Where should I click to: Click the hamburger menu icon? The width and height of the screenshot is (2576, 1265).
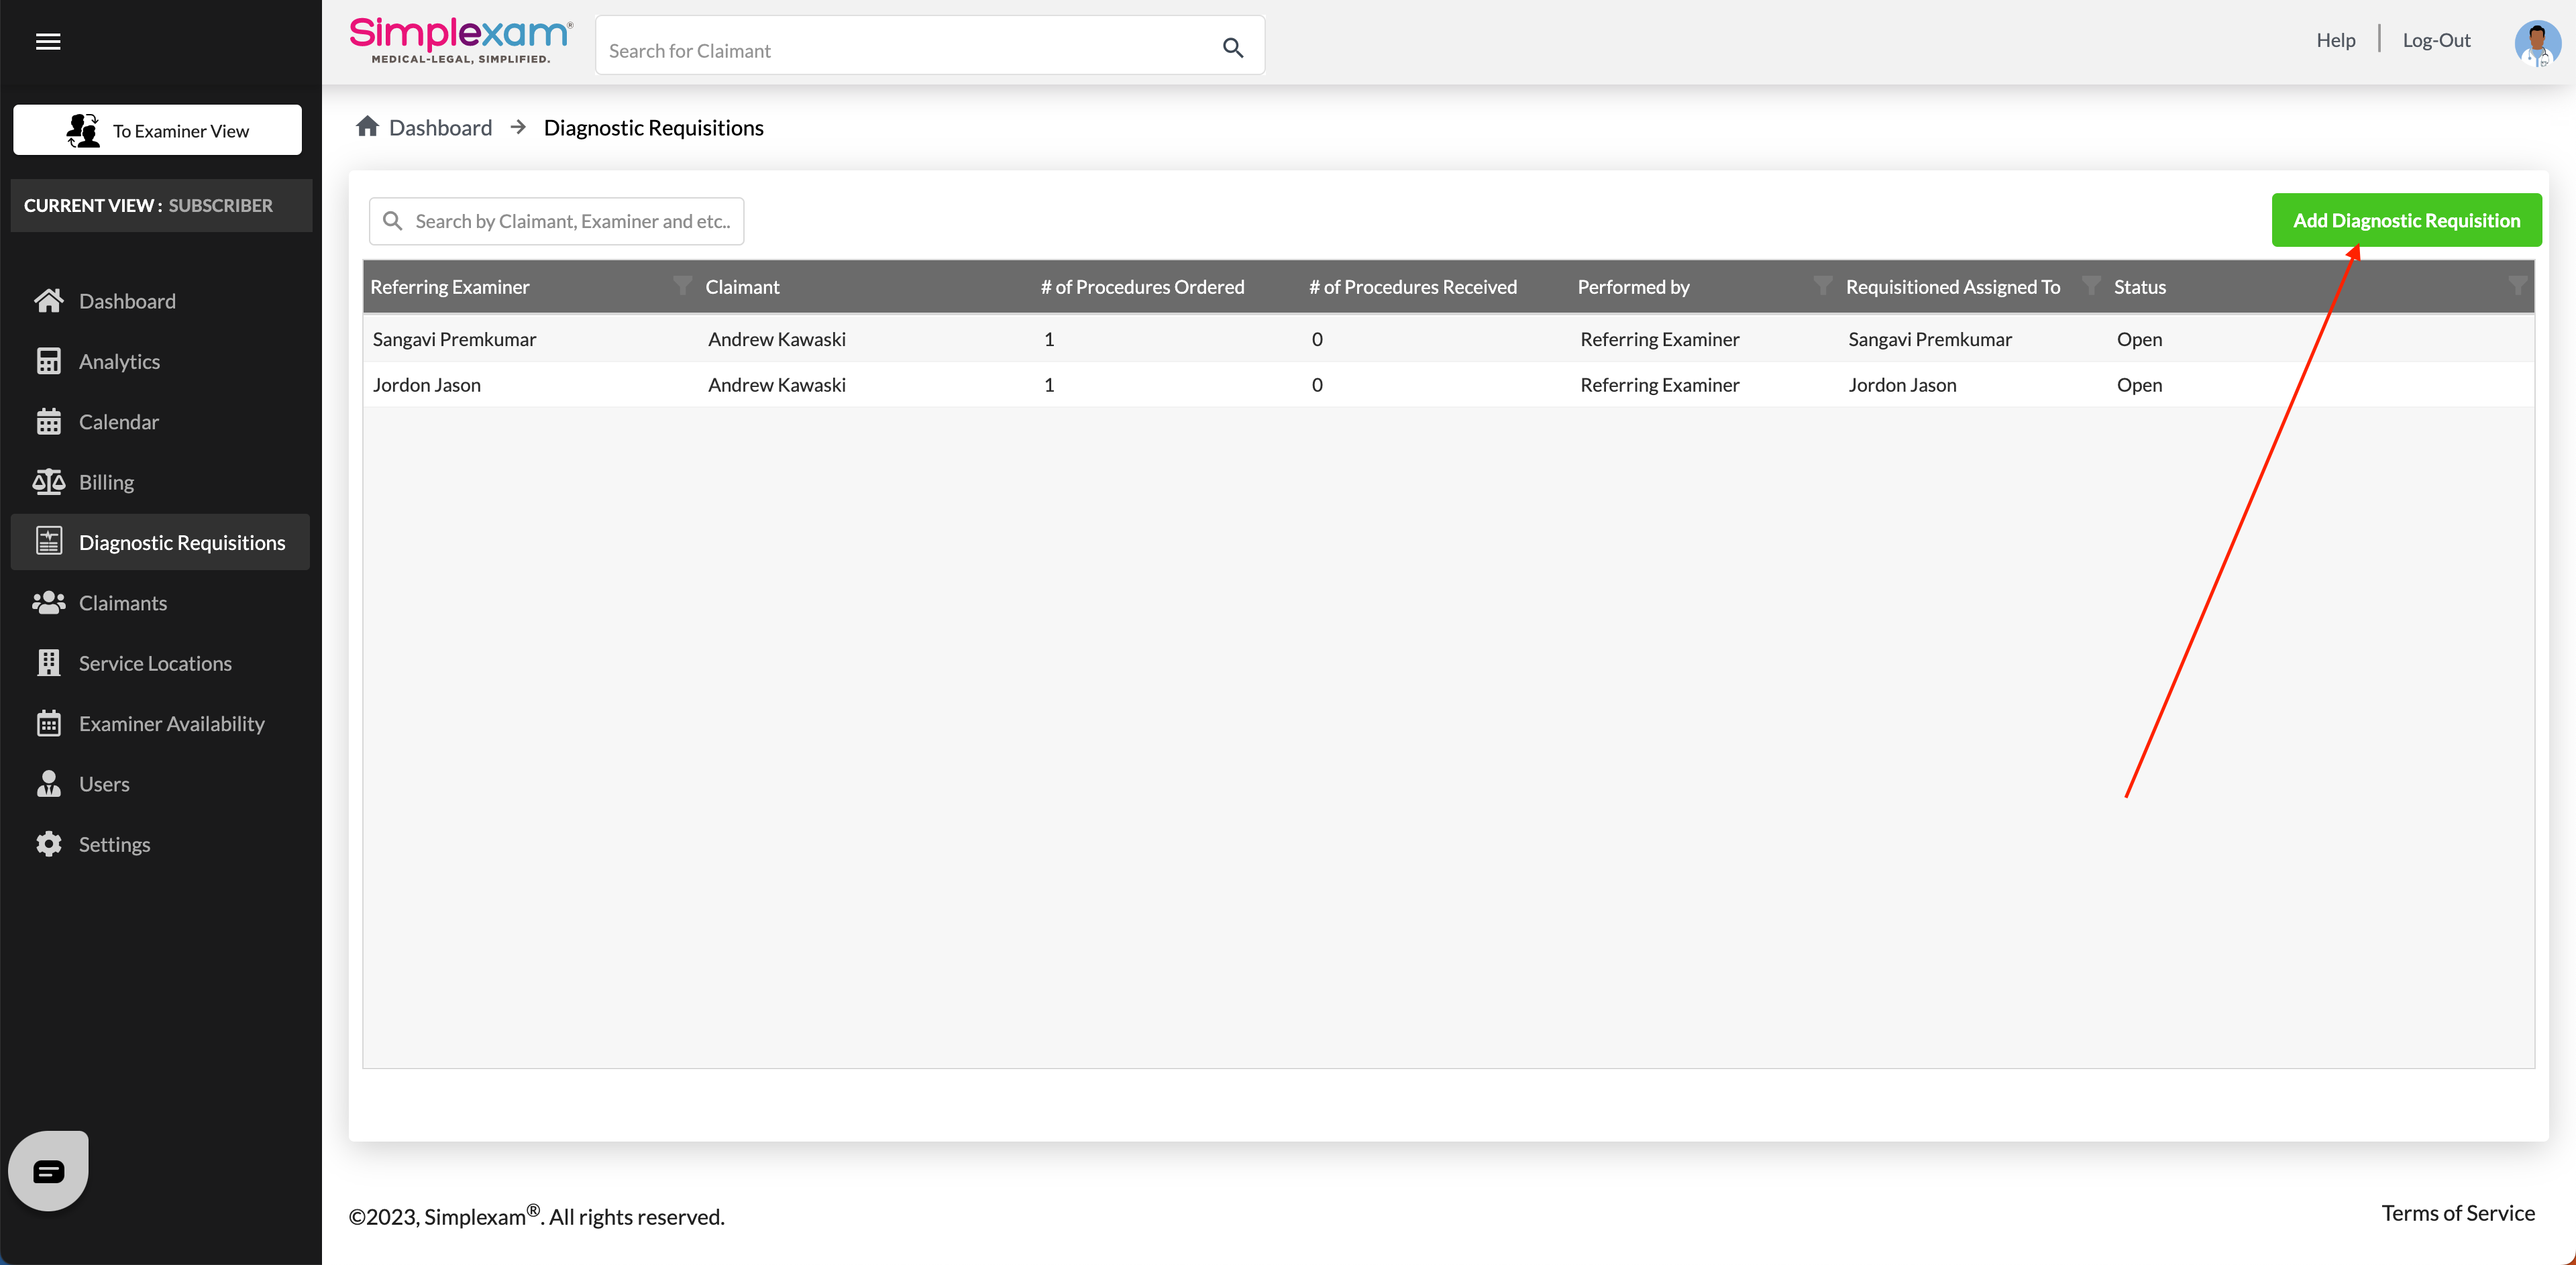click(48, 41)
